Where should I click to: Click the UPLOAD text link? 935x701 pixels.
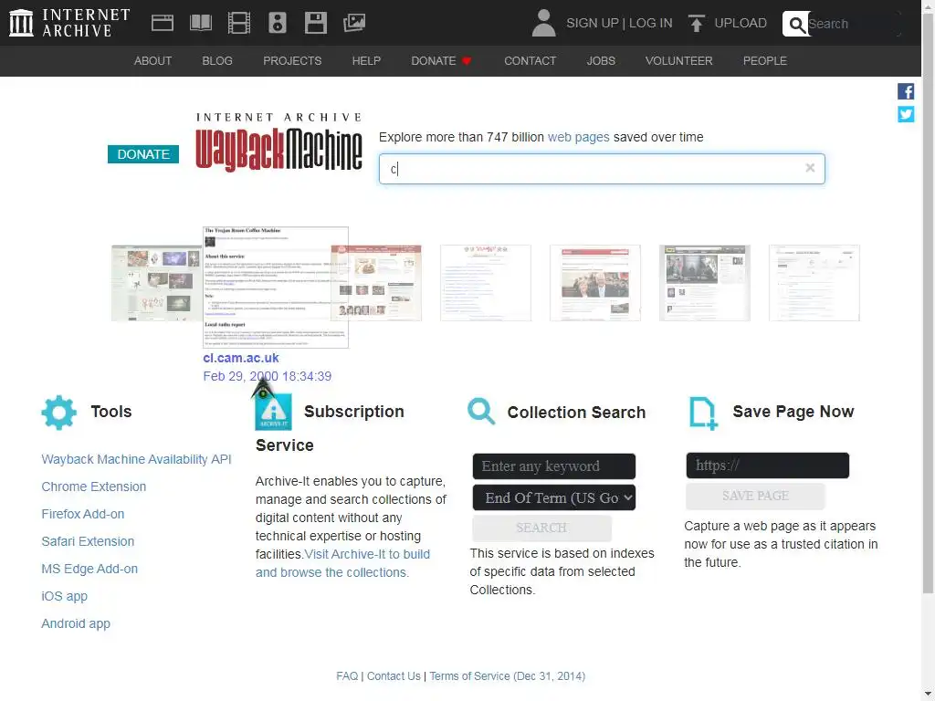coord(741,23)
